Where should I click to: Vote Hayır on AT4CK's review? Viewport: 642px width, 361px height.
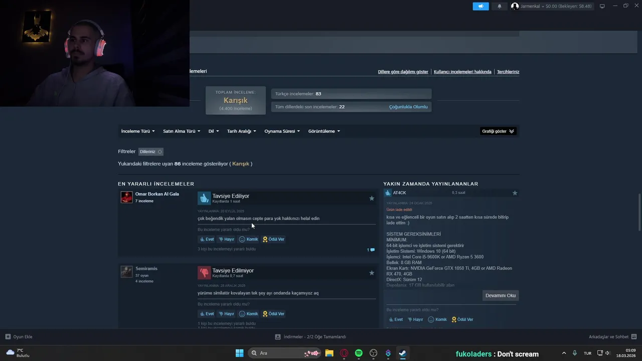[x=415, y=319]
